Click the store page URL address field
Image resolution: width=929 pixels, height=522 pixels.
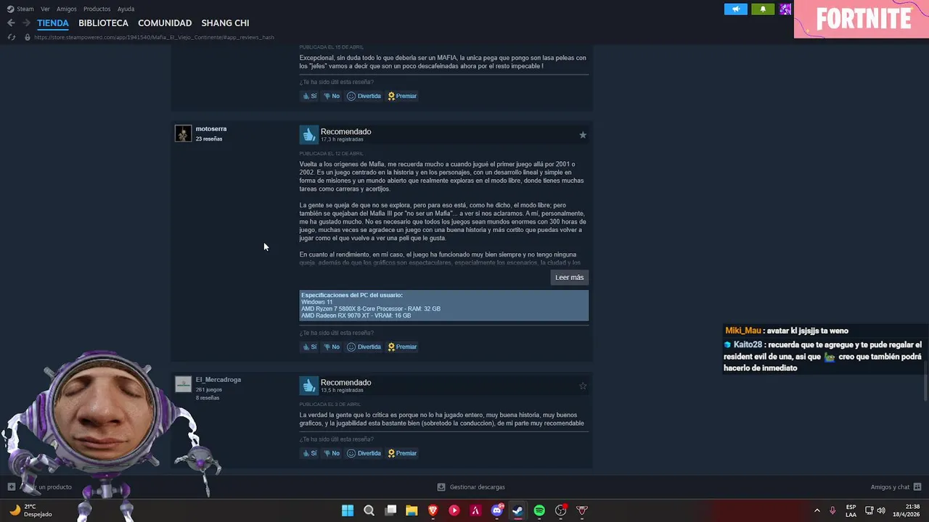[x=154, y=37]
